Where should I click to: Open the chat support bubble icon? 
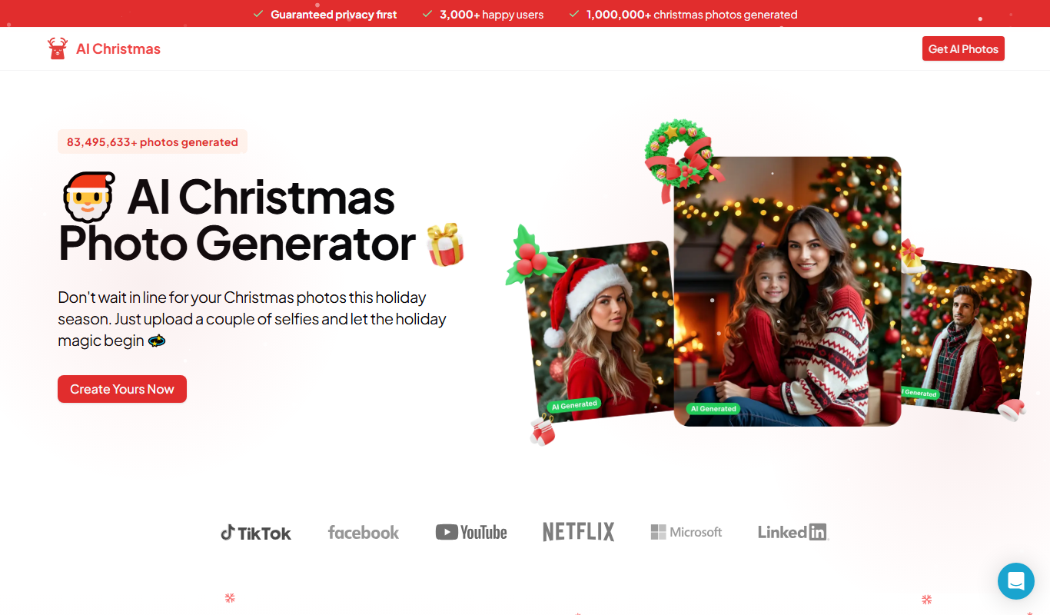(1016, 581)
